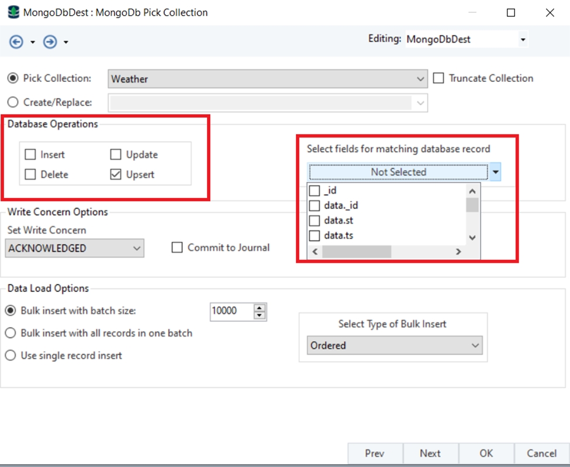Expand the Set Write Concern ACKNOWLEDGED dropdown
The width and height of the screenshot is (570, 467).
coord(75,248)
